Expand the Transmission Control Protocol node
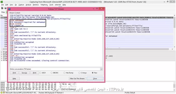176x94 pixels. (x=2, y=58)
